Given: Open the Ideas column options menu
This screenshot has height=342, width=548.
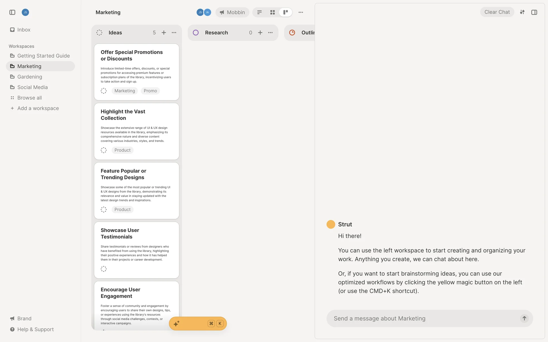Looking at the screenshot, I should (x=174, y=33).
